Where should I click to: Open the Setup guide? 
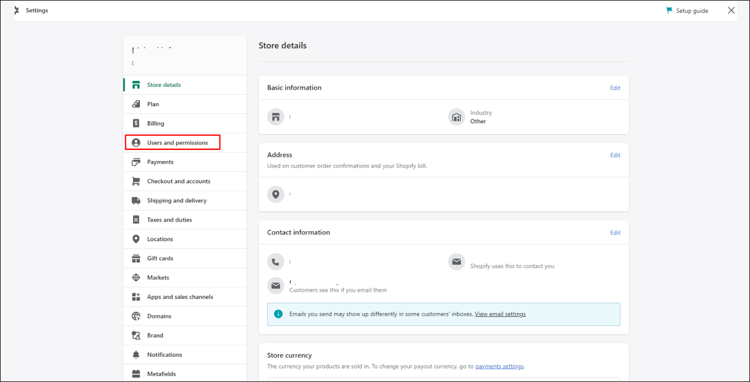pyautogui.click(x=687, y=11)
